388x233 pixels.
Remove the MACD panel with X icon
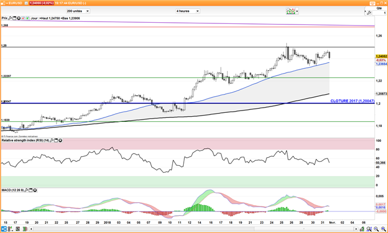(35, 190)
